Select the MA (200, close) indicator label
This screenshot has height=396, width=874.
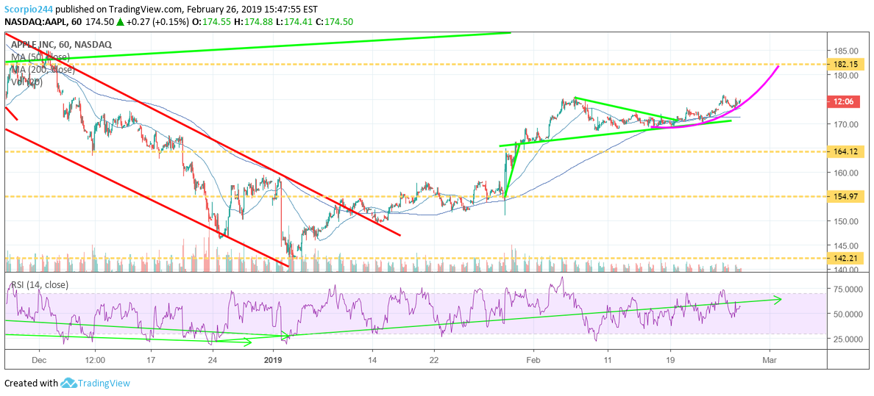tap(43, 70)
